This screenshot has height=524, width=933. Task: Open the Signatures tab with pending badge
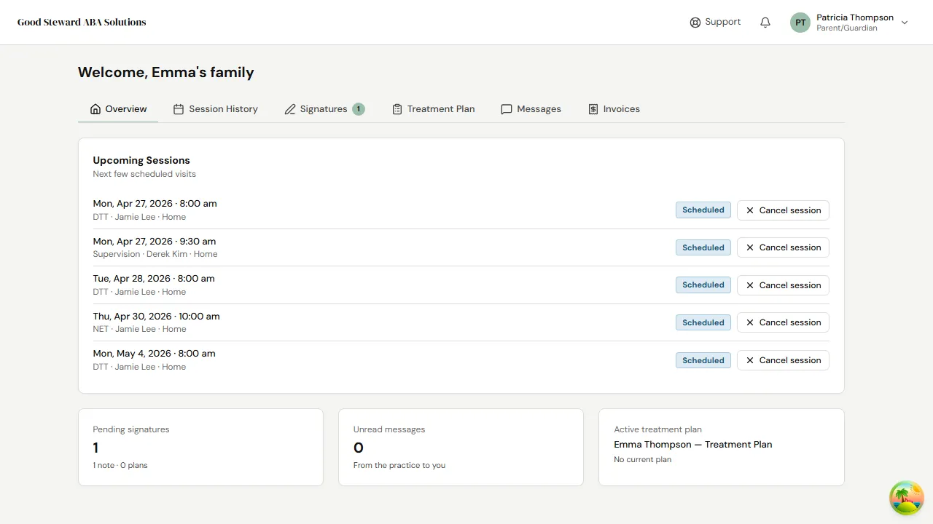[324, 108]
